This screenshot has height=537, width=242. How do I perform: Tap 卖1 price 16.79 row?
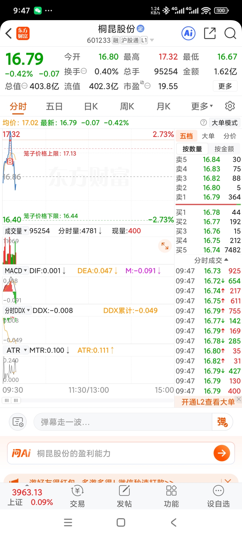pos(208,197)
